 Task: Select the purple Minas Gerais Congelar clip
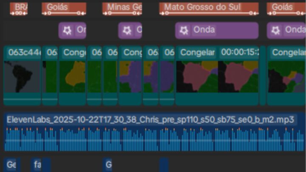[130, 76]
